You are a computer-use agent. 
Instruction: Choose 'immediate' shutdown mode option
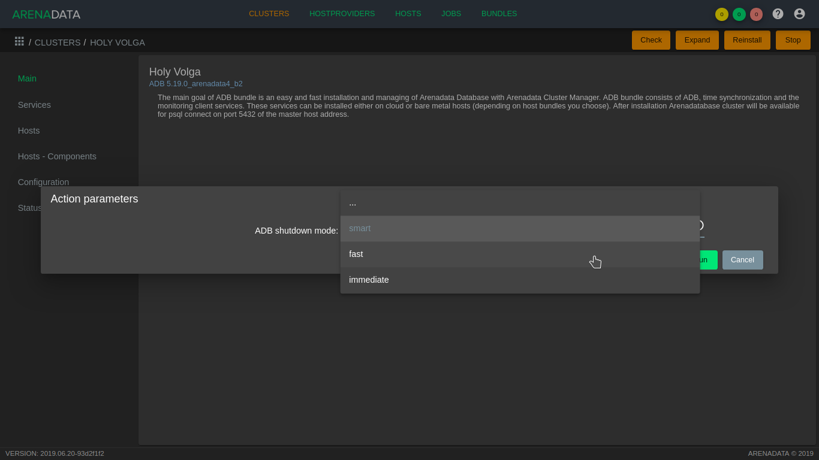point(520,280)
